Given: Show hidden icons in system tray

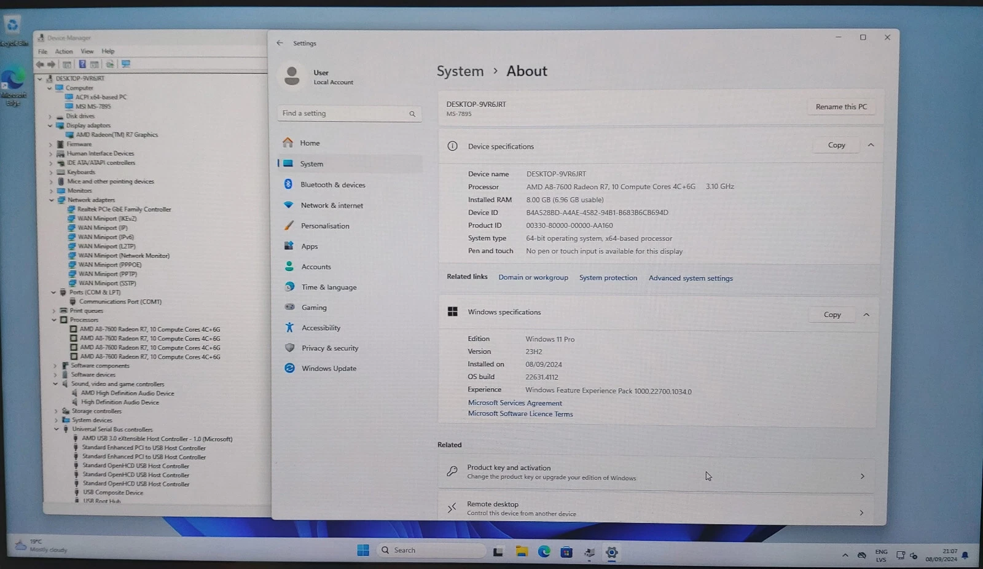Looking at the screenshot, I should pos(845,555).
